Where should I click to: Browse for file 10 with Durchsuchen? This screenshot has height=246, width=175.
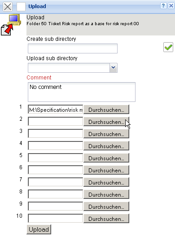coord(106,218)
